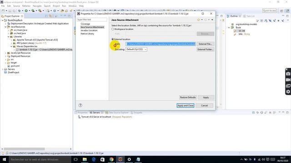Click the Apply button
The height and width of the screenshot is (163, 291).
point(206,97)
